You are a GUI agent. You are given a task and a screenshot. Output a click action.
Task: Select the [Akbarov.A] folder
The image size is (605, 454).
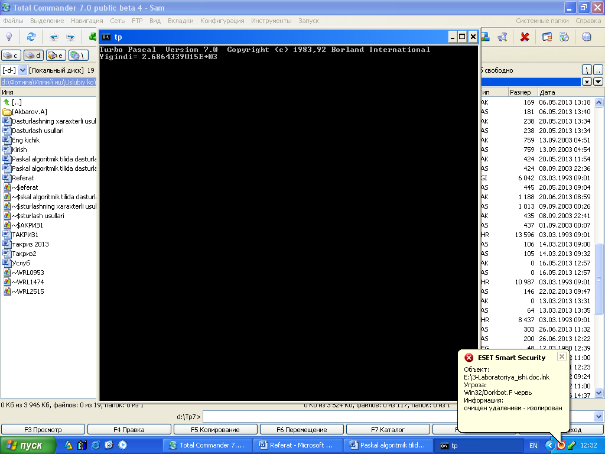[29, 112]
